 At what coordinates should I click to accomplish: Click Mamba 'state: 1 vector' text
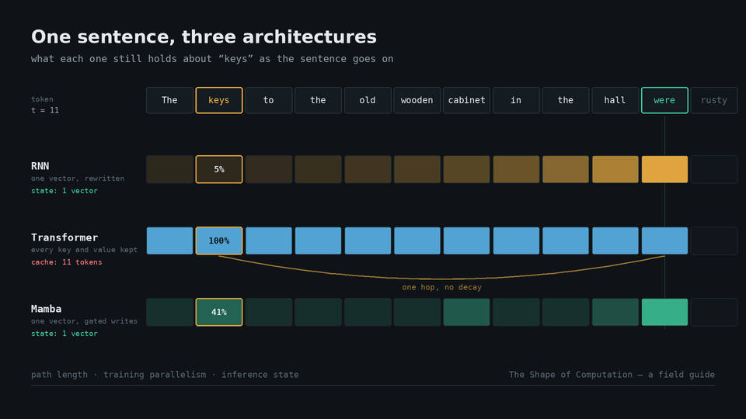coord(64,334)
